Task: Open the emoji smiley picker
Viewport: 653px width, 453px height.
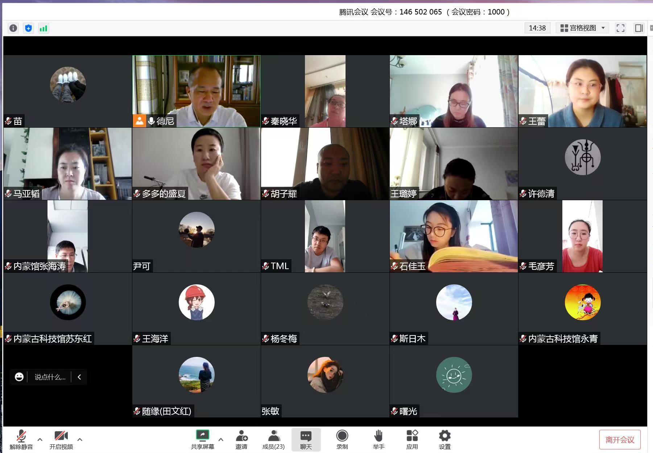Action: (x=19, y=377)
